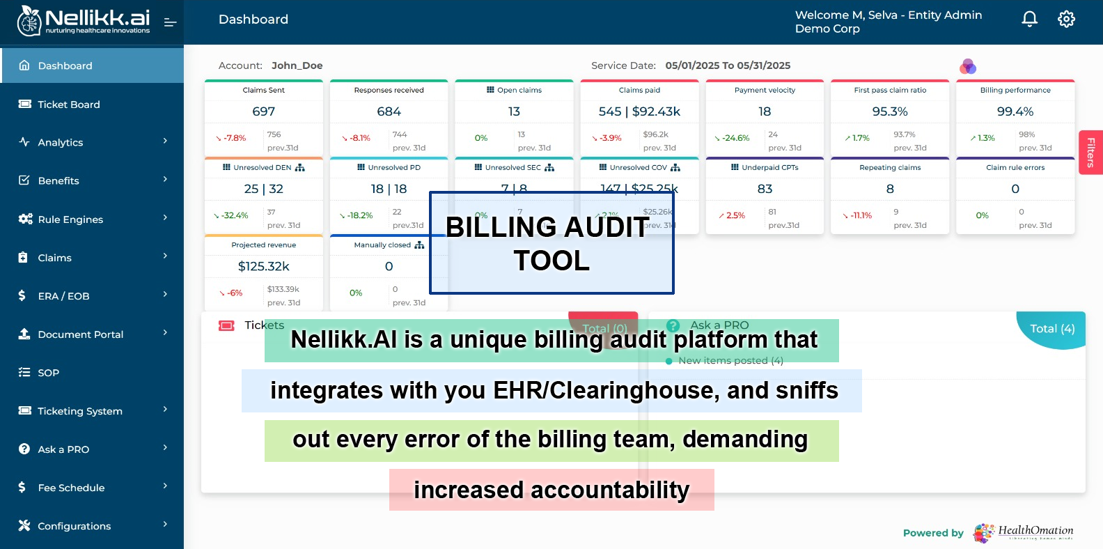Expand the Analytics menu chevron
The image size is (1103, 549).
165,141
